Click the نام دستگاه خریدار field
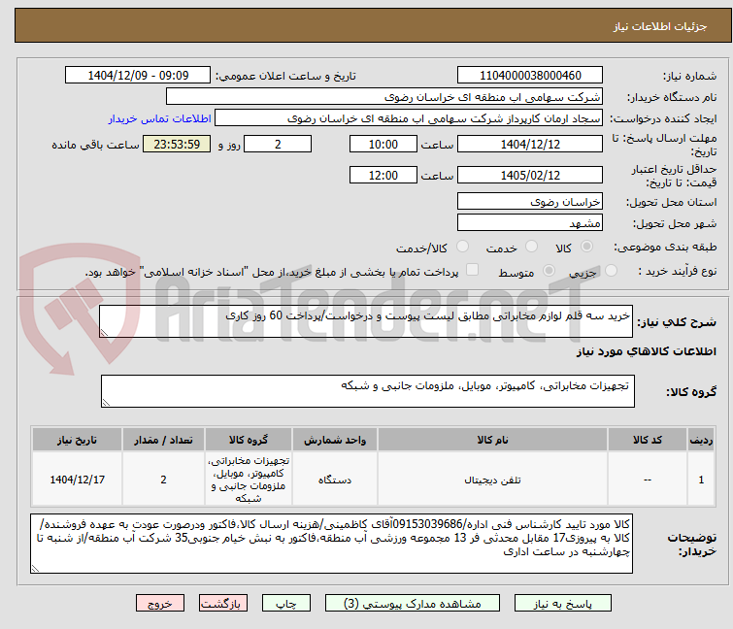Screen dimensions: 733x629 (x=383, y=97)
